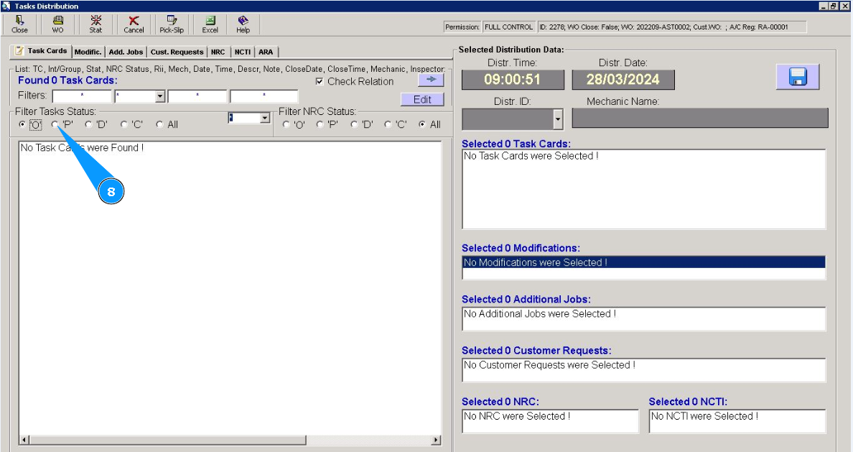This screenshot has height=452, width=853.
Task: Click the third Filters input field
Action: [197, 96]
